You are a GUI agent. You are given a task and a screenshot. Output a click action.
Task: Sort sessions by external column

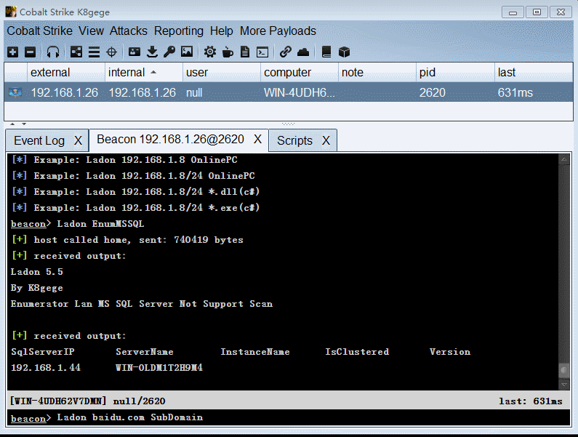pos(66,72)
